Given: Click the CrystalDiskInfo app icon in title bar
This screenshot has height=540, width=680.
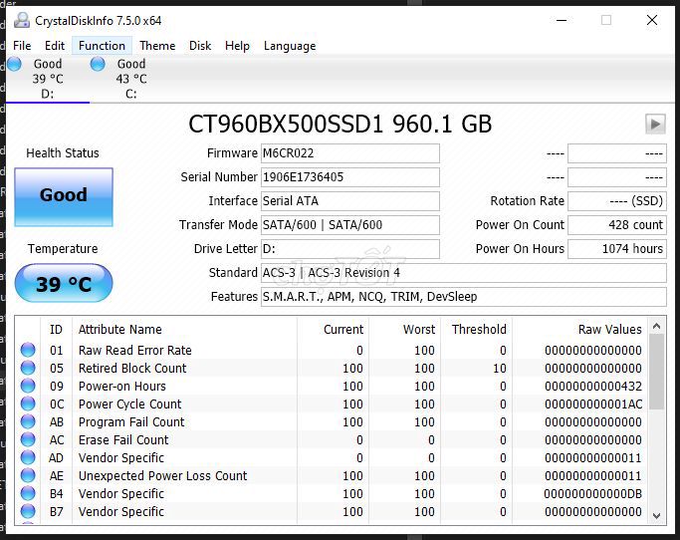Looking at the screenshot, I should (x=22, y=20).
